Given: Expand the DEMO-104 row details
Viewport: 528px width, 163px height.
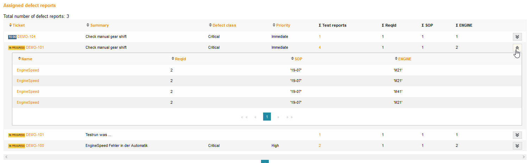Looking at the screenshot, I should (517, 37).
